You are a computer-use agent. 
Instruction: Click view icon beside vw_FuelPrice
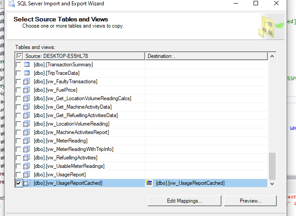tap(26, 90)
